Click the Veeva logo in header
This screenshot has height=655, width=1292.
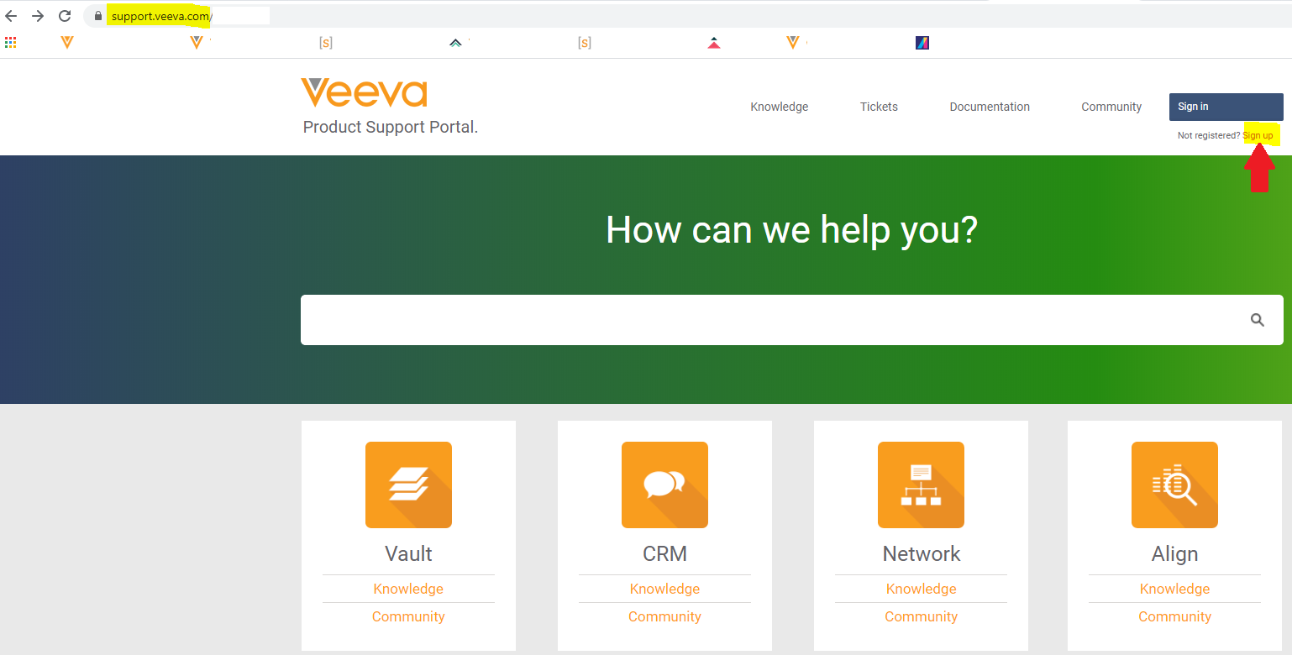pos(364,93)
